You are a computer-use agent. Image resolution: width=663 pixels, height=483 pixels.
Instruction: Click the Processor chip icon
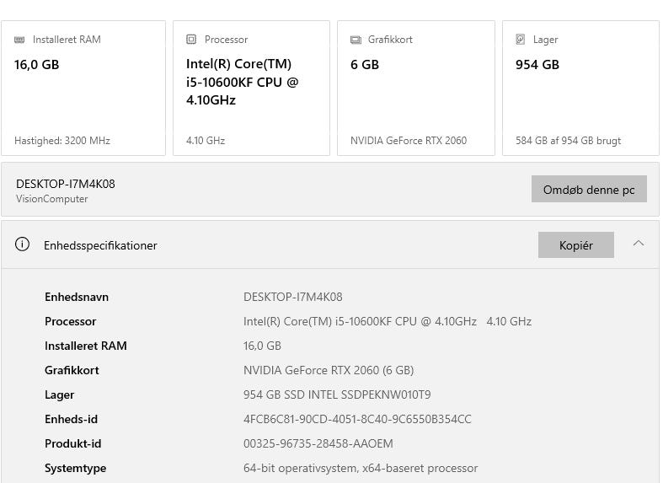coord(191,40)
